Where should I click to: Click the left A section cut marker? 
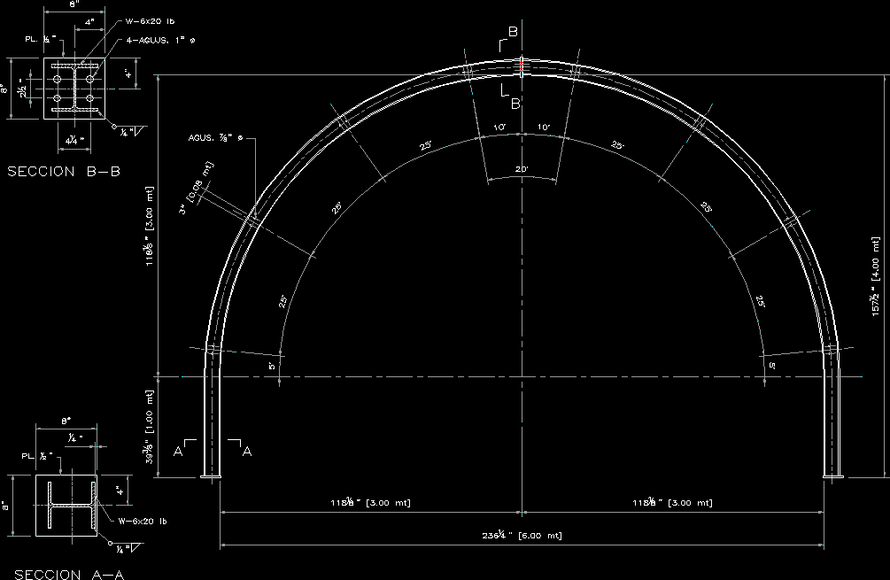click(x=179, y=451)
